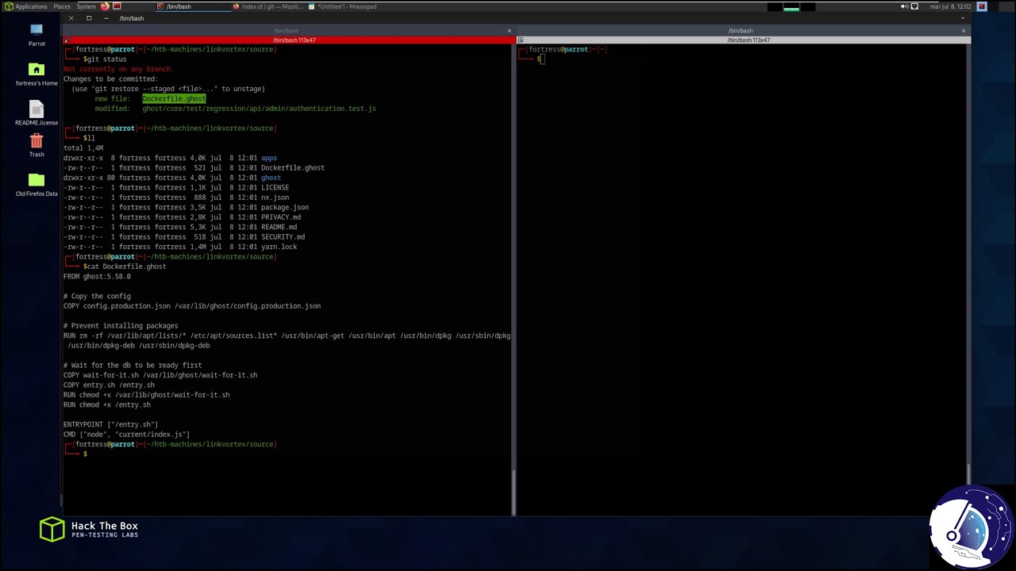Click the yarn.lock file listing entry
The height and width of the screenshot is (571, 1016).
pos(279,247)
